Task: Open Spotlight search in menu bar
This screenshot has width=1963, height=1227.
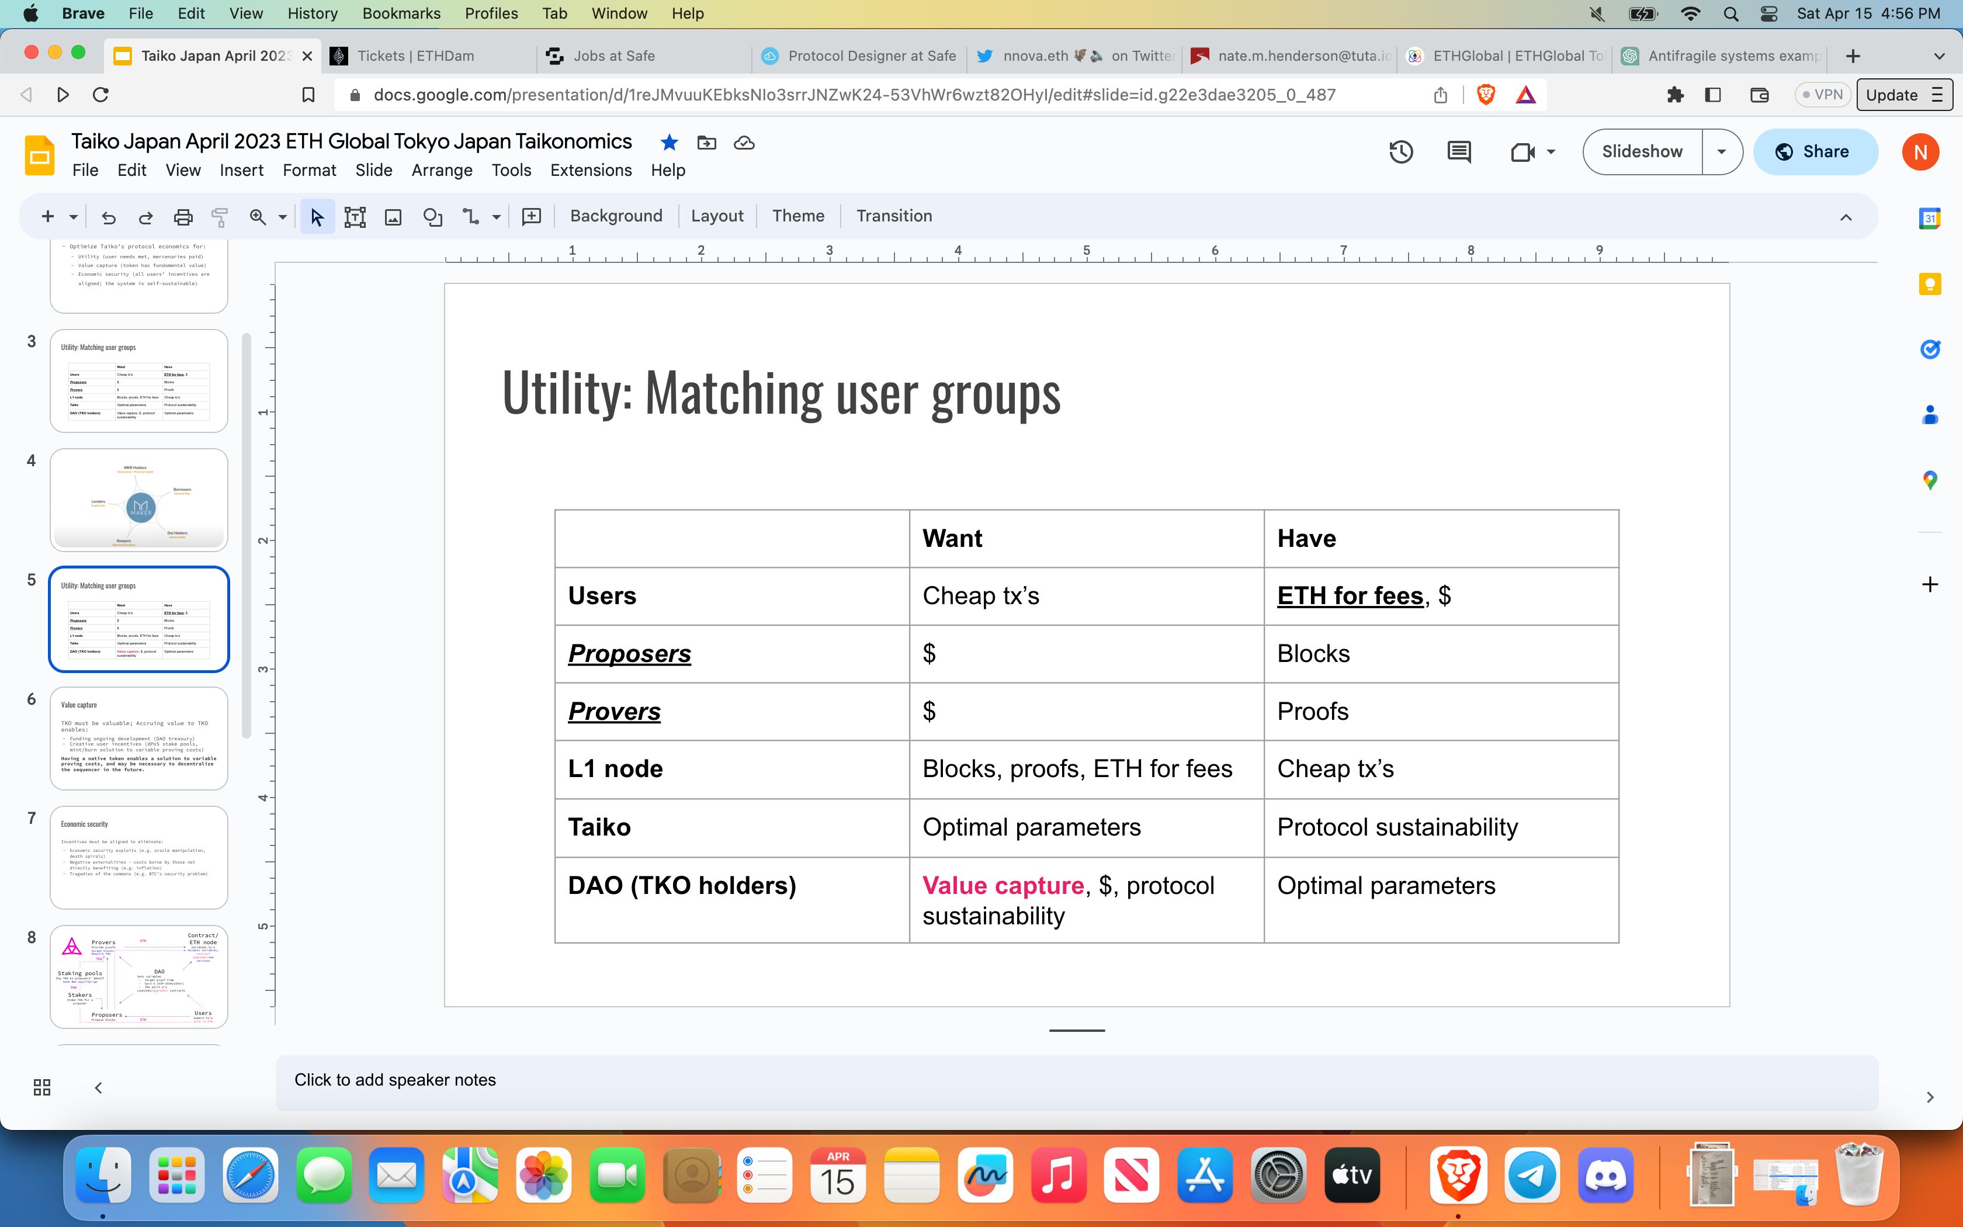Action: click(x=1730, y=14)
